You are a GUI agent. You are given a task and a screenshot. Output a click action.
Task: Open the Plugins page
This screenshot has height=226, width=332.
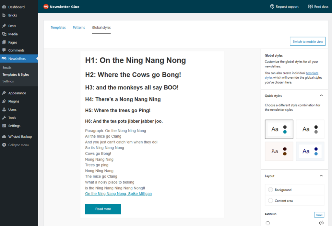[x=13, y=101]
